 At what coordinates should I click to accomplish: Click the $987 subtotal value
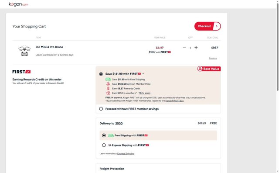point(214,48)
